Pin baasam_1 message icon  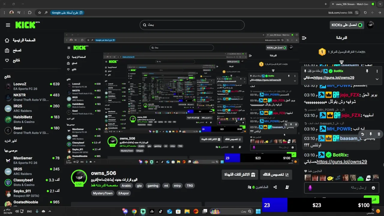371,134
